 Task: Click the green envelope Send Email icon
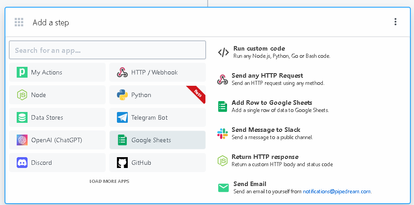tap(223, 188)
